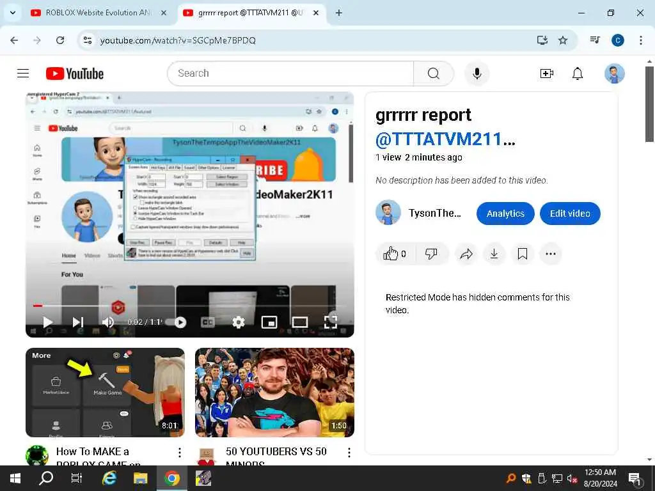Start voice search with the microphone
The width and height of the screenshot is (655, 491).
coord(477,74)
